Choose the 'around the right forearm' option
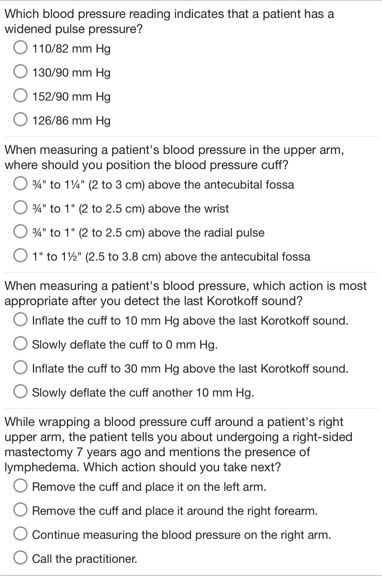 pyautogui.click(x=20, y=511)
